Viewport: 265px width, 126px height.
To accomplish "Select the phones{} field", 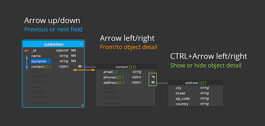I will click(113, 77).
